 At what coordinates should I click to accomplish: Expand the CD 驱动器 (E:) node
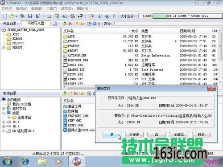(4, 131)
